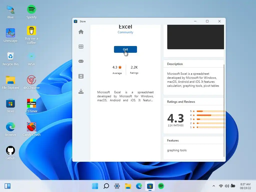The height and width of the screenshot is (192, 256).
Task: Click the 5 star rating bar
Action: pyautogui.click(x=211, y=111)
